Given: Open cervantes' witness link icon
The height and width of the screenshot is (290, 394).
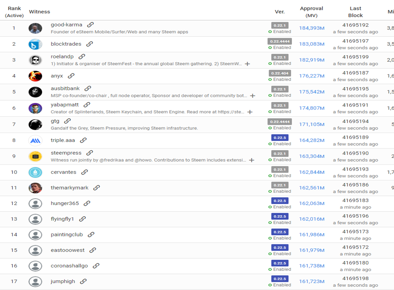Looking at the screenshot, I should tap(84, 172).
